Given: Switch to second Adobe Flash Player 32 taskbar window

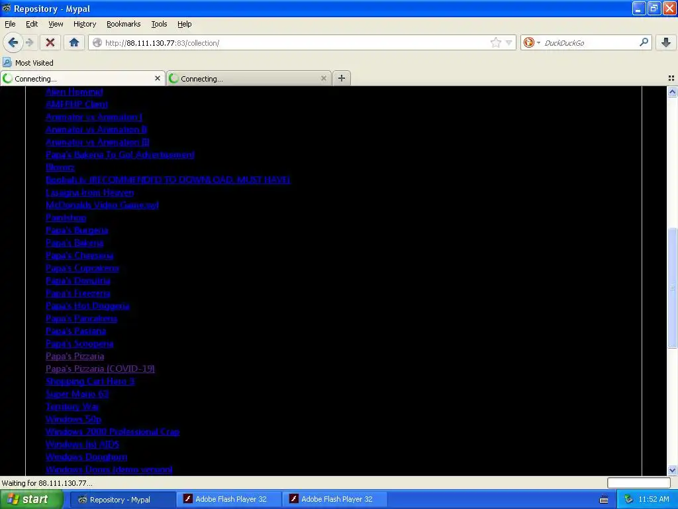Looking at the screenshot, I should [335, 499].
